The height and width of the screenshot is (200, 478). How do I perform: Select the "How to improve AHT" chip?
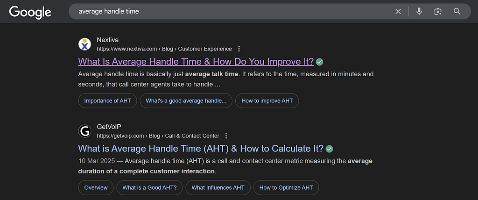267,101
